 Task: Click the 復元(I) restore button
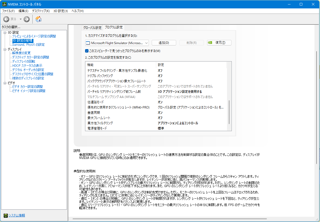[x=219, y=43]
